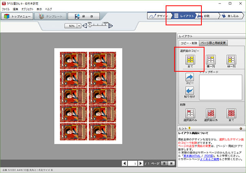Open the Help (ヘルプ) menu
This screenshot has height=173, width=246.
point(48,9)
